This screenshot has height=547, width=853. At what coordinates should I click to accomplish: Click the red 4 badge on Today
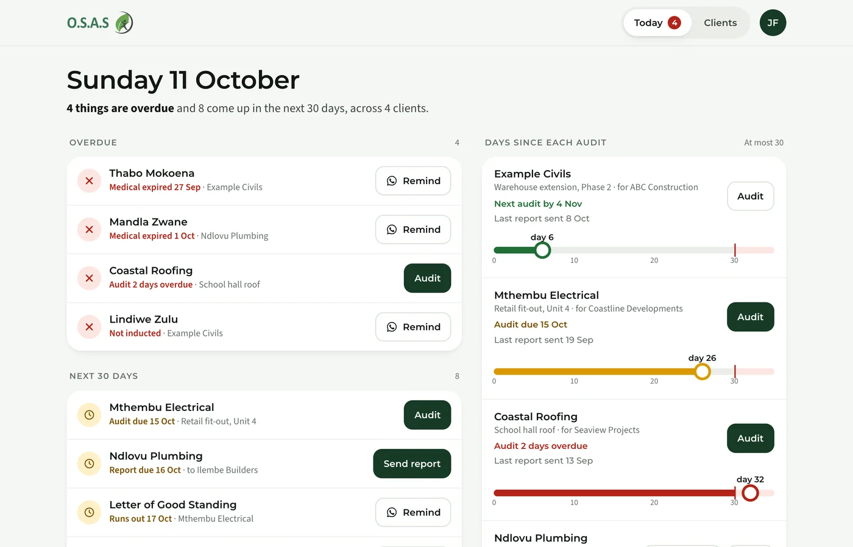(x=674, y=23)
